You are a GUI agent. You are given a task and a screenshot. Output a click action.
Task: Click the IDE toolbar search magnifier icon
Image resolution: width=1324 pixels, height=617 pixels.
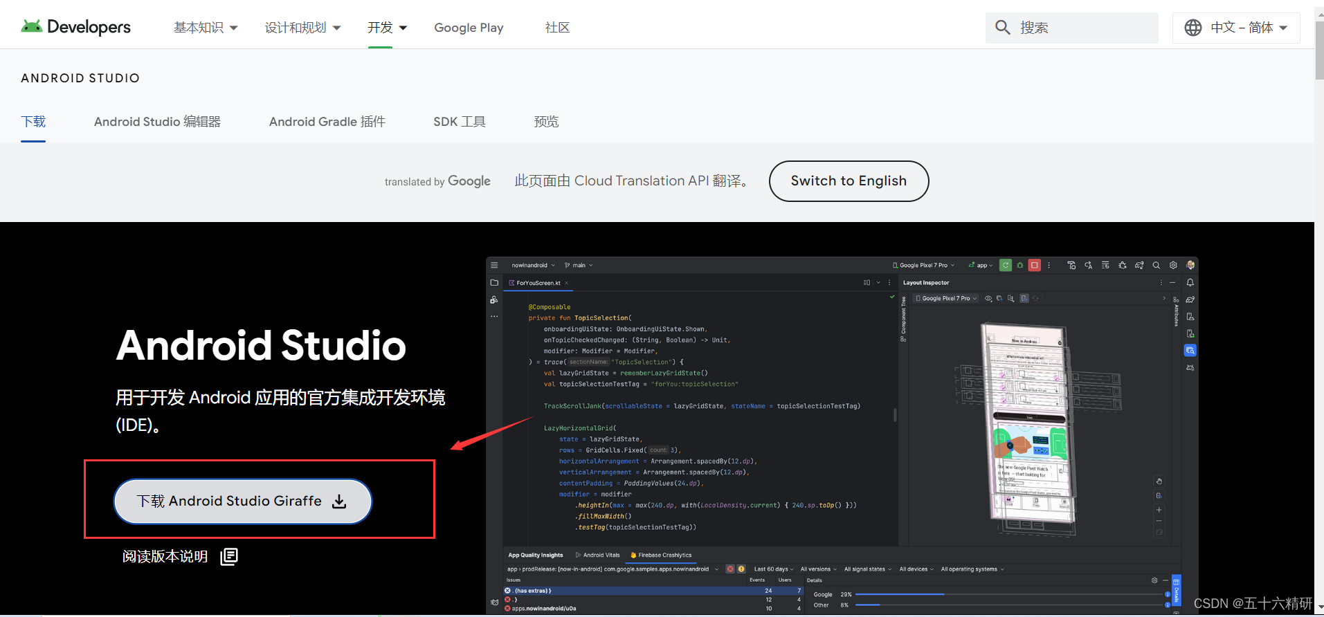click(1156, 265)
